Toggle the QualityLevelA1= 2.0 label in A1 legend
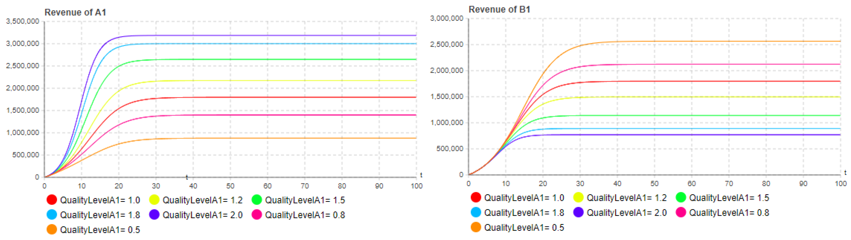This screenshot has width=851, height=240. pos(202,215)
